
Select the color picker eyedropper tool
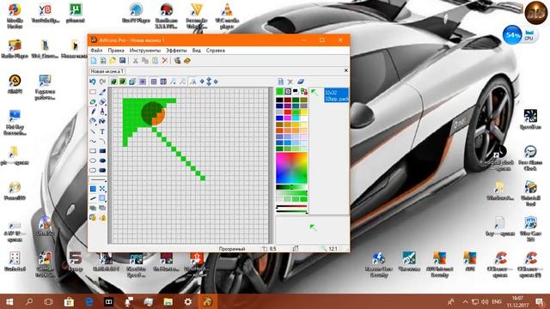coord(102,92)
